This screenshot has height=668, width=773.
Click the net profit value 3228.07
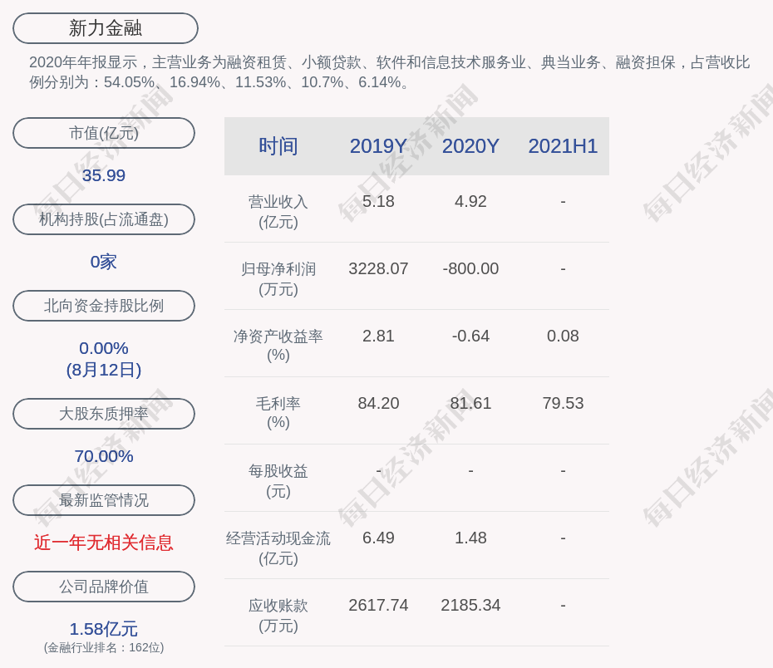[x=378, y=268]
